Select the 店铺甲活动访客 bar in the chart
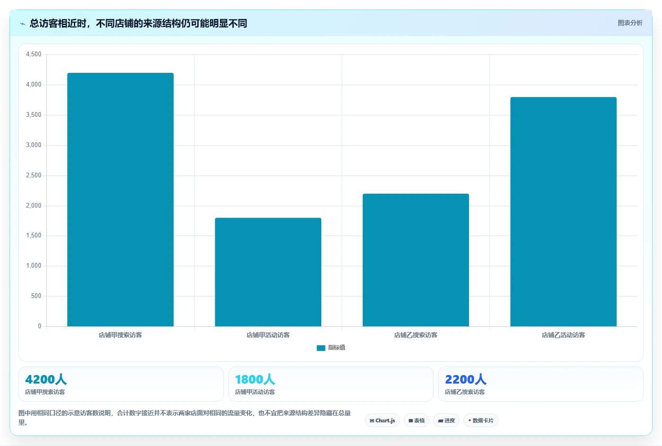 pos(268,272)
